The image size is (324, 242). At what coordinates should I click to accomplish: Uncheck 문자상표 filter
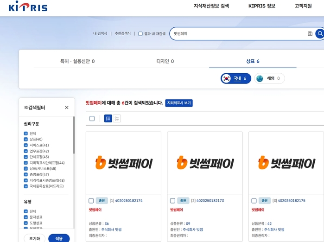point(26,217)
